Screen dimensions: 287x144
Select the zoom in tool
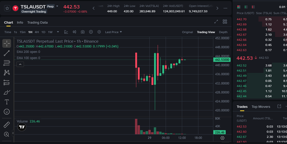pos(7,135)
